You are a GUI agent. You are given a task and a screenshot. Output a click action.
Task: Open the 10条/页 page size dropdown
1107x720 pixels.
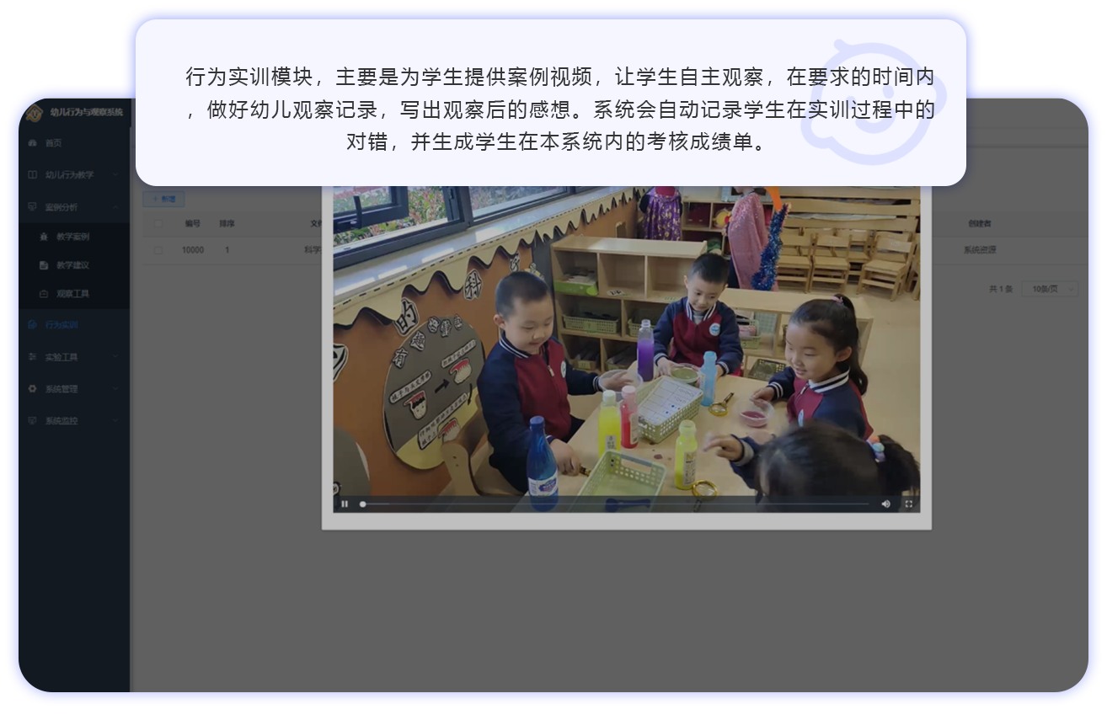[x=1049, y=289]
